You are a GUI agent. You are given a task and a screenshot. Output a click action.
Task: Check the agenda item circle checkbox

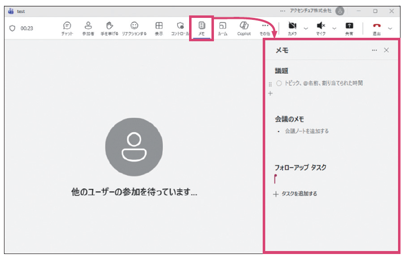(279, 84)
